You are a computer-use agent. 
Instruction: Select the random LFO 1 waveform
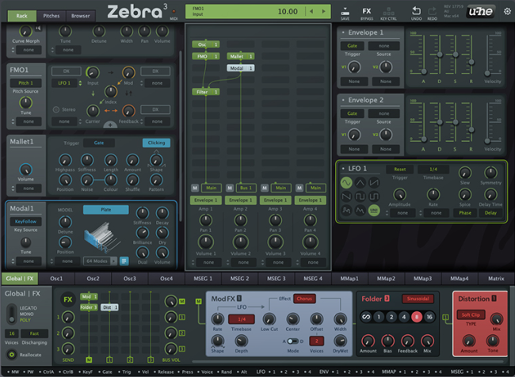346,210
